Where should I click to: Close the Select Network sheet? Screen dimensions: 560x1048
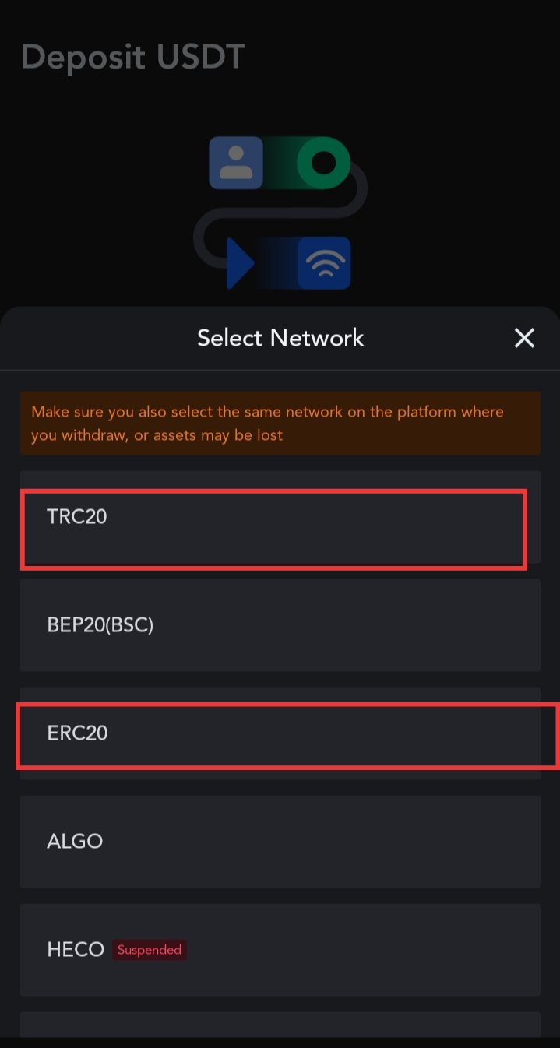click(x=524, y=338)
